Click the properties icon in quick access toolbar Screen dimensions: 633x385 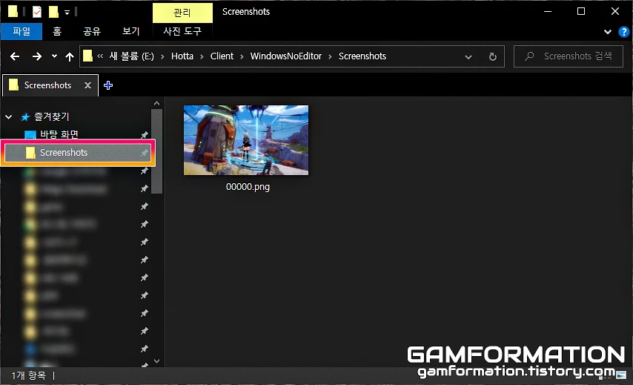[37, 12]
